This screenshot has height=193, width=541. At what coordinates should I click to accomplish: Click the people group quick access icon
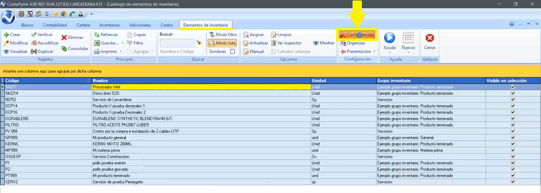38,14
